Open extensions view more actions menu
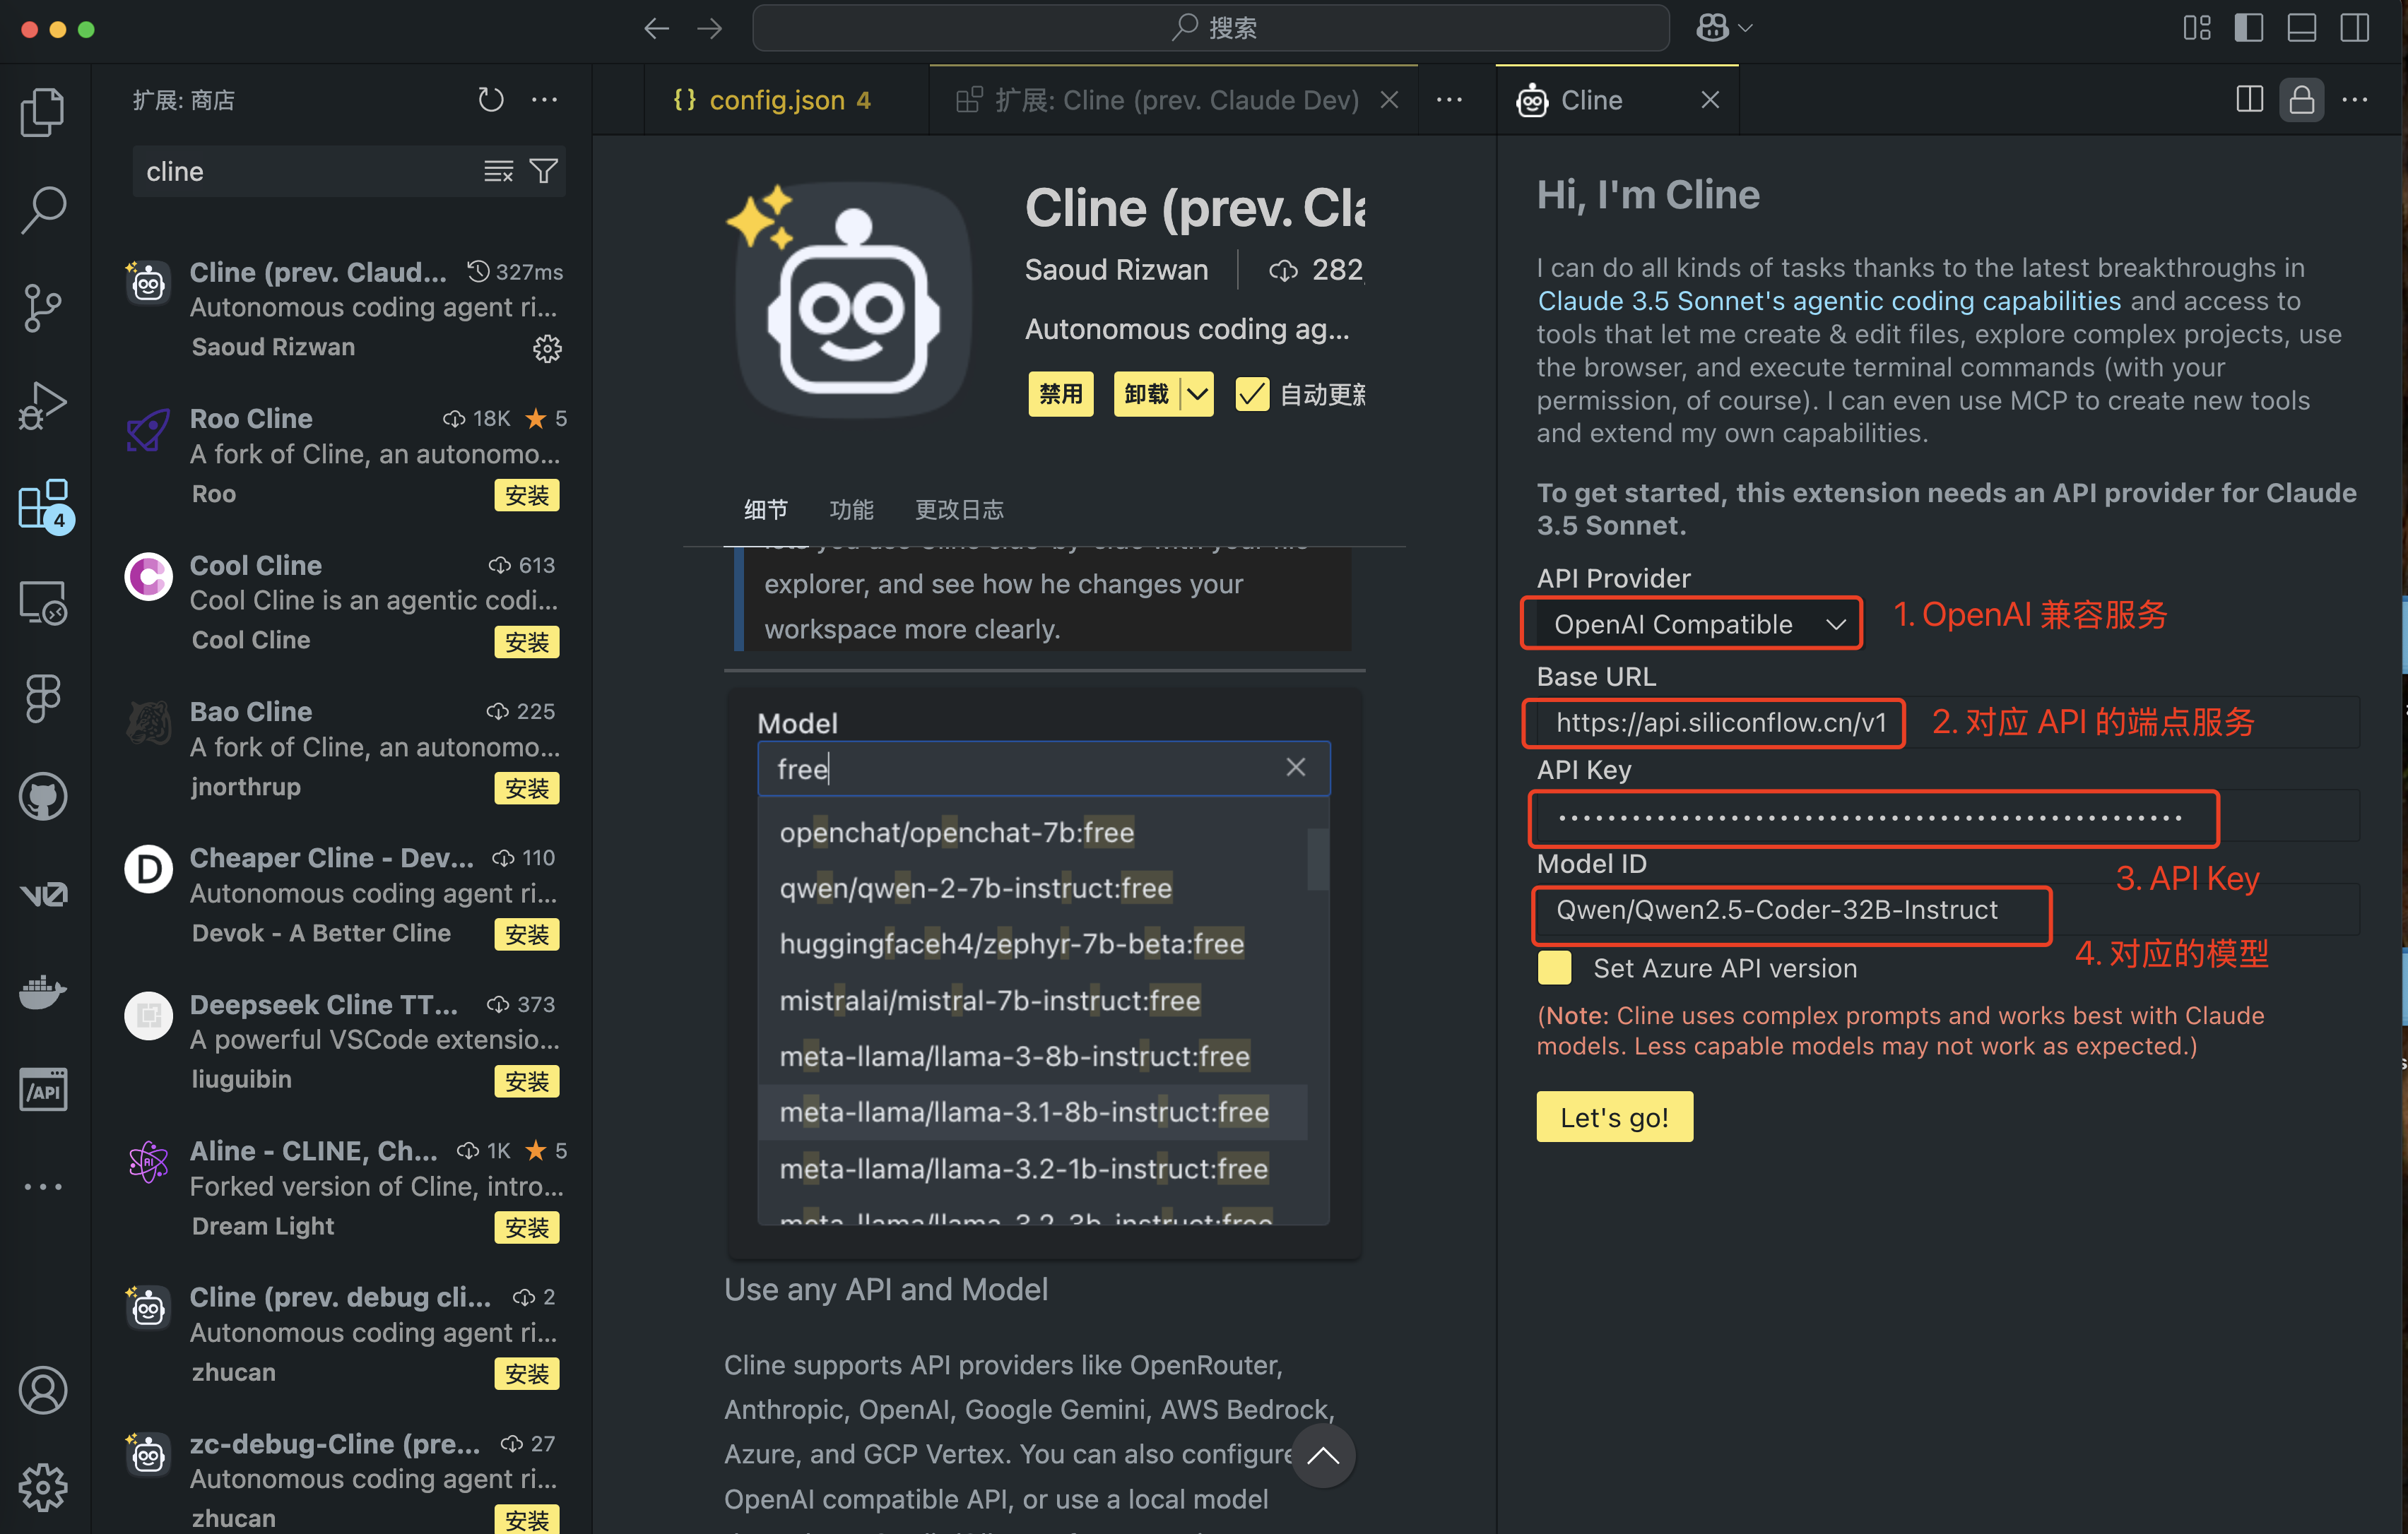 pos(545,99)
